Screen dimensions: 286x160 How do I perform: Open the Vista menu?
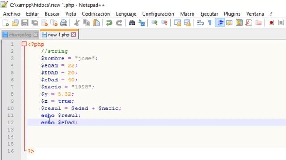click(x=71, y=14)
